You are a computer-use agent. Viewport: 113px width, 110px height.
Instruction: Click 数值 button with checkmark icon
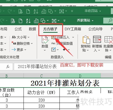45,44
